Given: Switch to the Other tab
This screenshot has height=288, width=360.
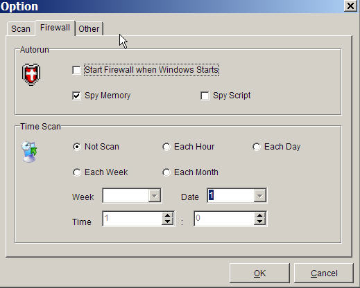Looking at the screenshot, I should click(x=89, y=29).
